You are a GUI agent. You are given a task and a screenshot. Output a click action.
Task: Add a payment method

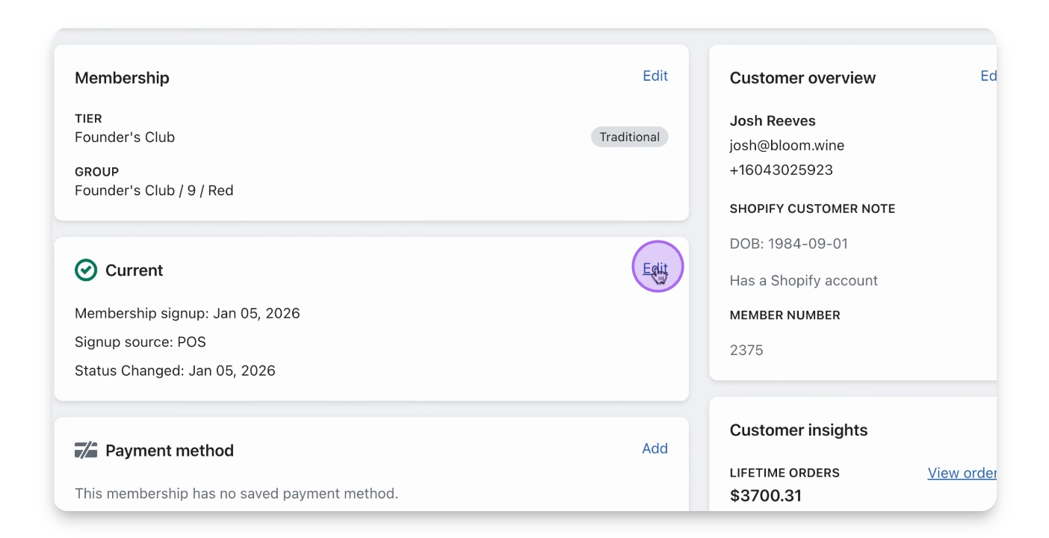655,449
